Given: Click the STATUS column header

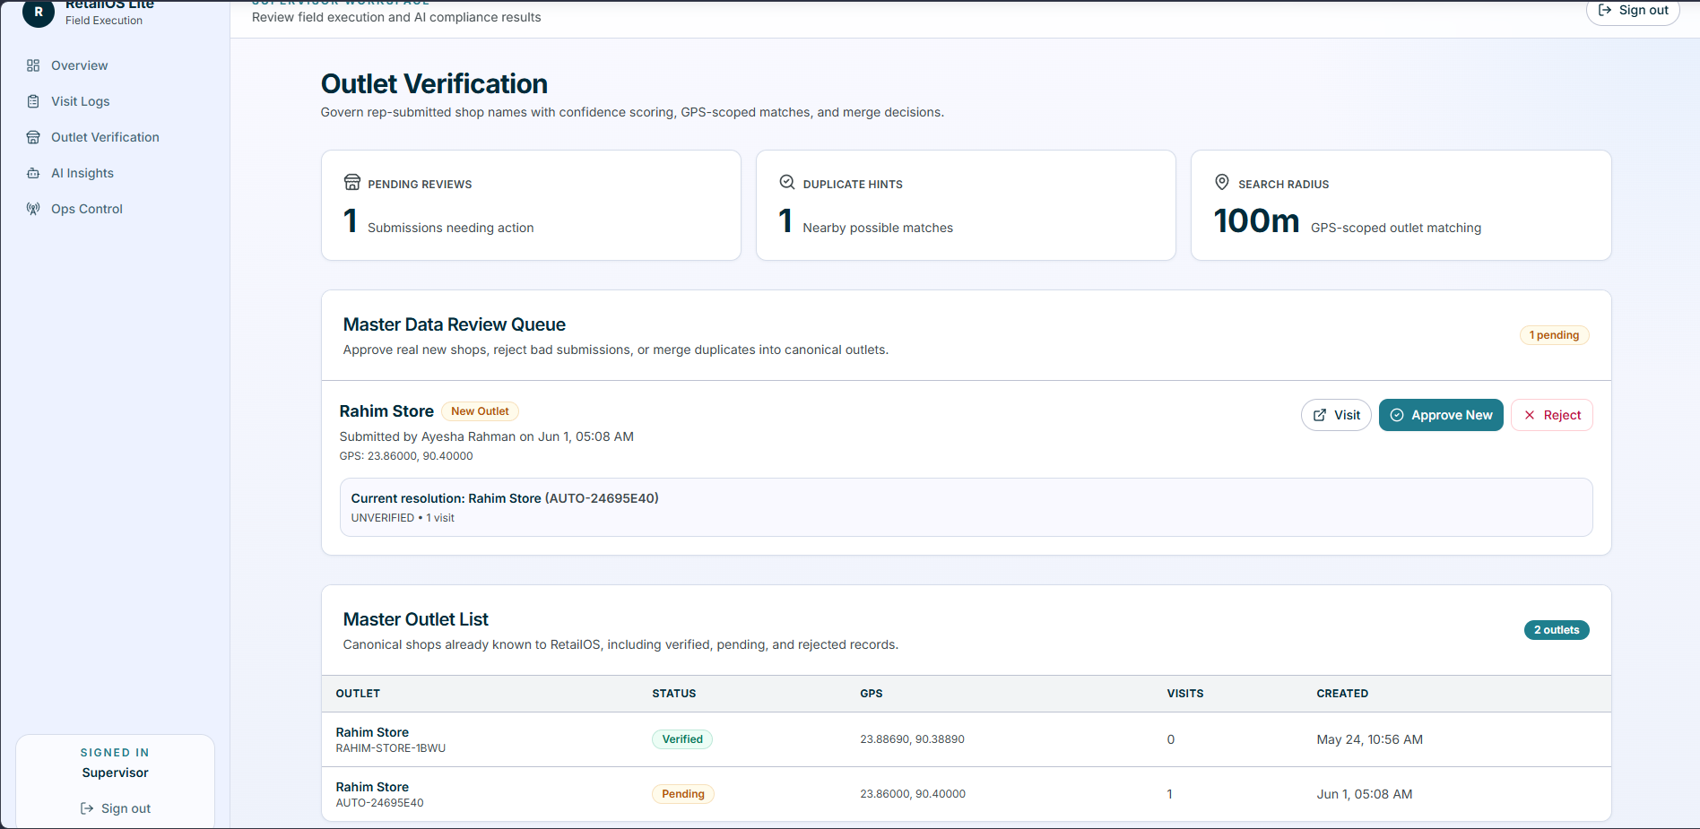Looking at the screenshot, I should point(674,694).
